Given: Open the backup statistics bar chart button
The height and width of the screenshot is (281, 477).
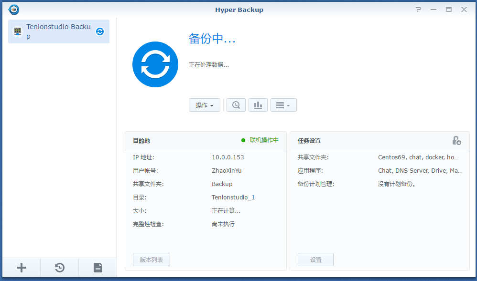Looking at the screenshot, I should coord(258,105).
